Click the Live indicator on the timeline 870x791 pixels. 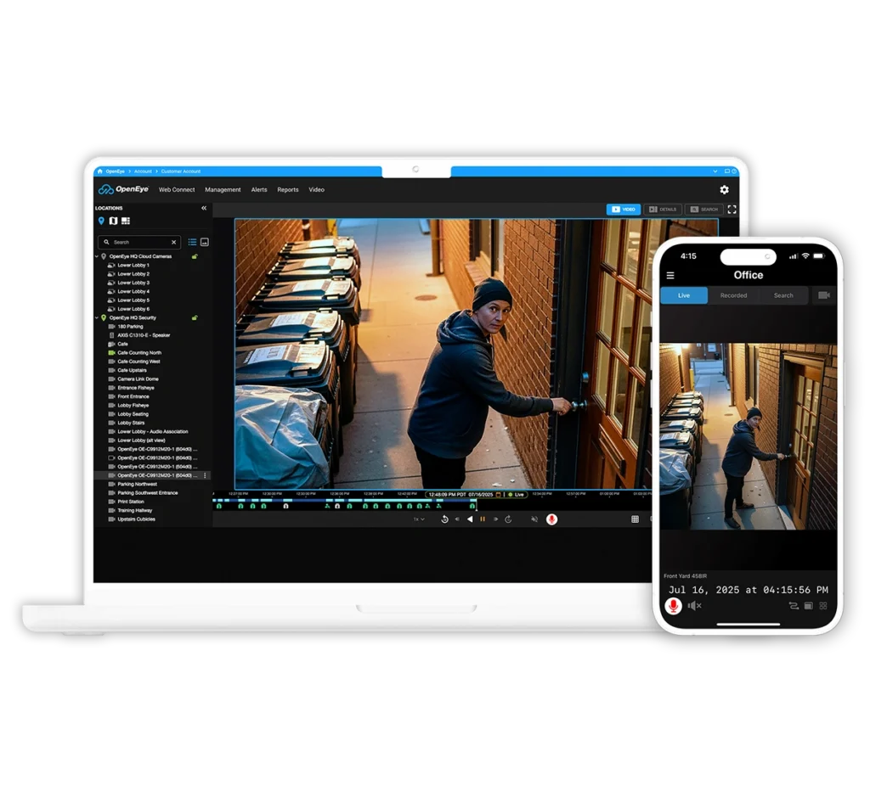(x=516, y=494)
